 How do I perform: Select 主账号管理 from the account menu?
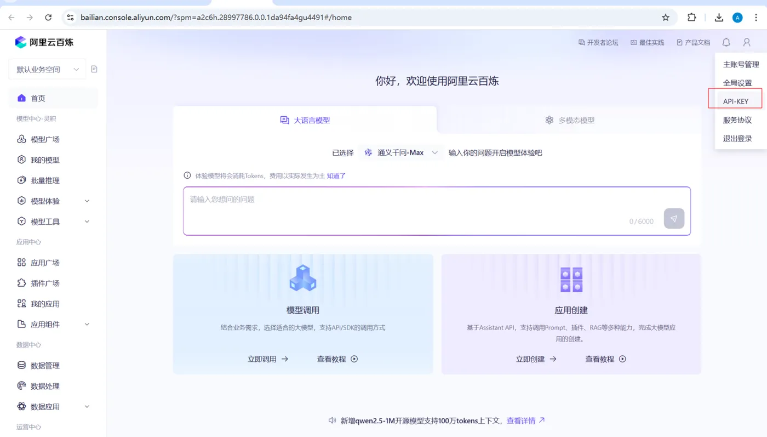(x=741, y=64)
